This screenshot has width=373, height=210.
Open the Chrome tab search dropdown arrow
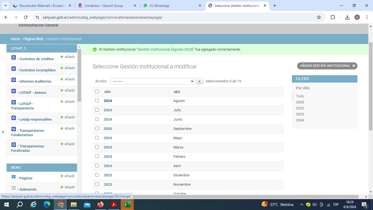coord(5,5)
